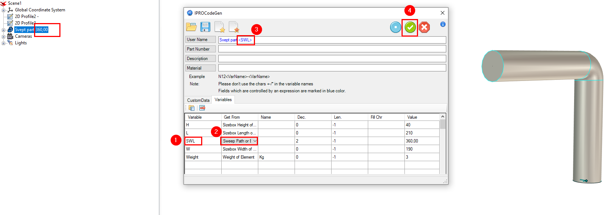610x215 pixels.
Task: Confirm with the green checkmark button
Action: 410,27
